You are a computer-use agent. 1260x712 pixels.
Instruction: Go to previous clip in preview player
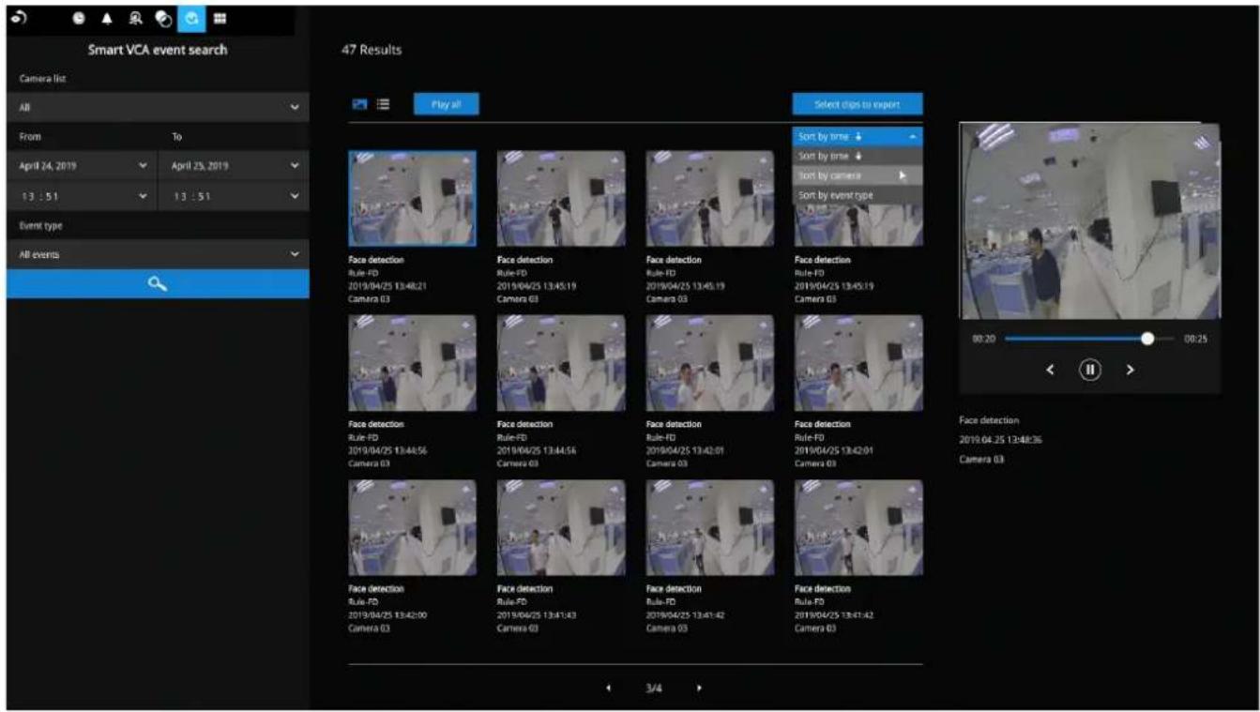tap(1050, 369)
